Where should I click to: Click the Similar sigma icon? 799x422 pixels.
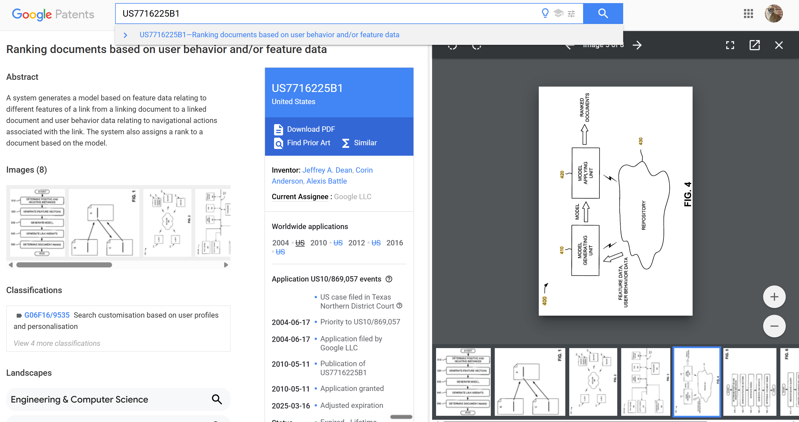coord(345,143)
